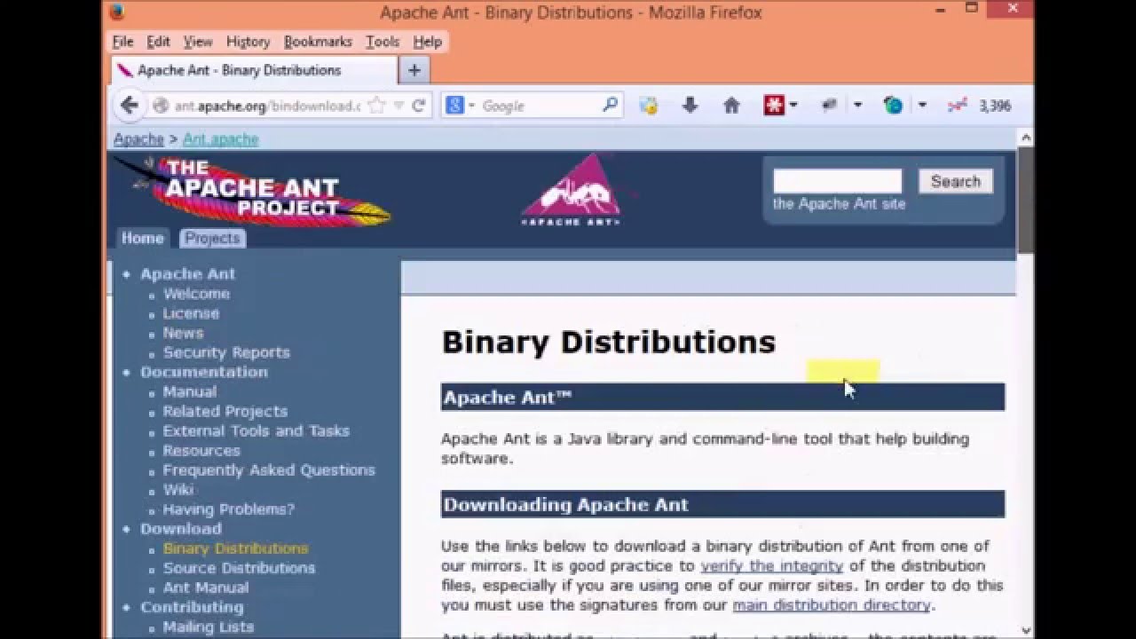
Task: Click the site identity globe in address bar
Action: pos(161,106)
